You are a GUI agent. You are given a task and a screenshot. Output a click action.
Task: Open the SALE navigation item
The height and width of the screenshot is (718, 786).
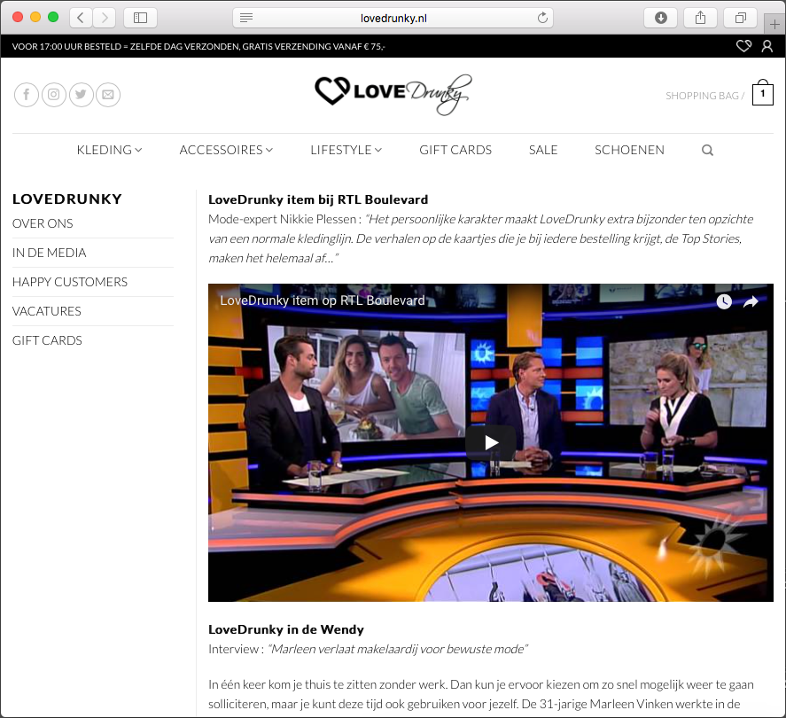[x=543, y=150]
